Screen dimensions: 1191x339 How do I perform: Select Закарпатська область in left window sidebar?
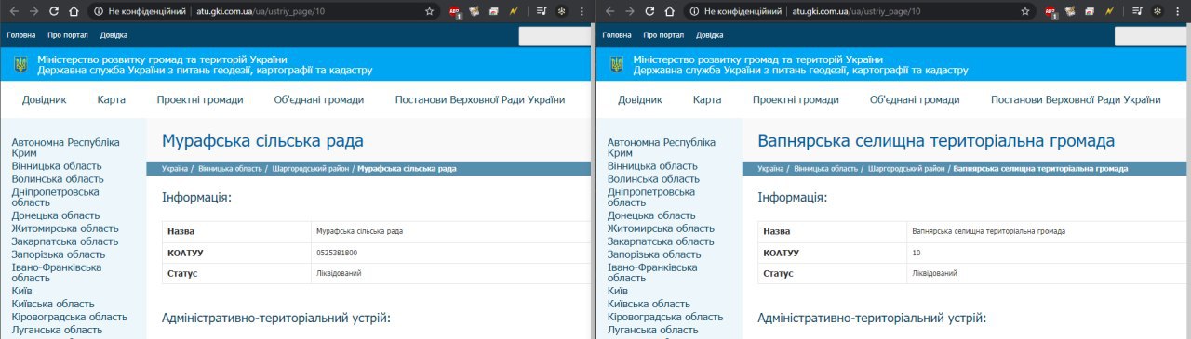65,241
